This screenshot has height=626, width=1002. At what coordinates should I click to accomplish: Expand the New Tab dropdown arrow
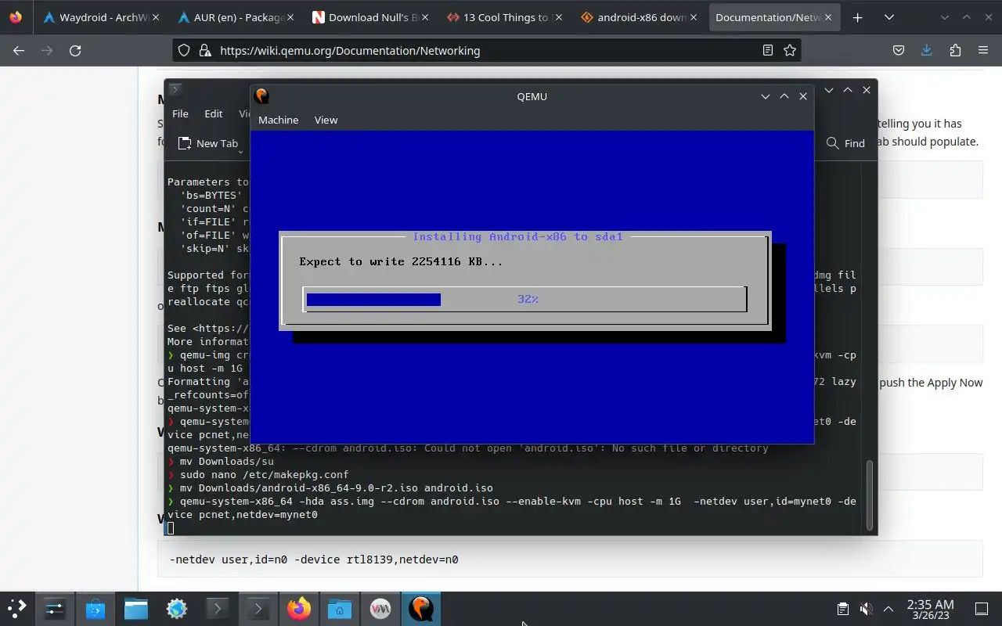240,150
